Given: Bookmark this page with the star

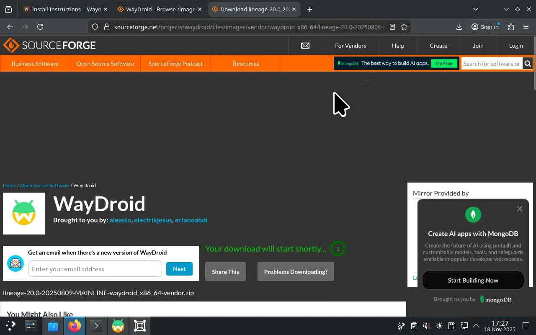Looking at the screenshot, I should tap(404, 27).
